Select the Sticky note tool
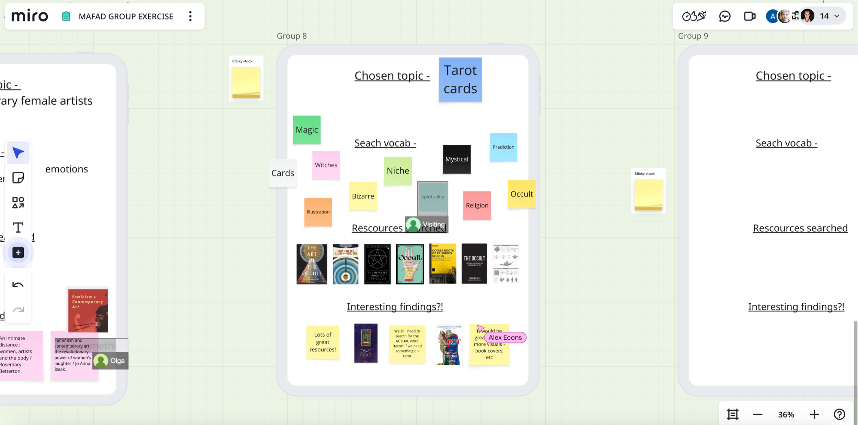 (18, 178)
